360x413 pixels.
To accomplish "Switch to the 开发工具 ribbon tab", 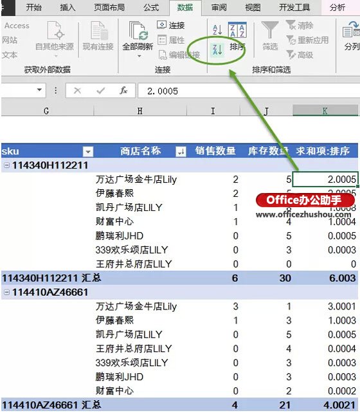I will click(x=294, y=7).
